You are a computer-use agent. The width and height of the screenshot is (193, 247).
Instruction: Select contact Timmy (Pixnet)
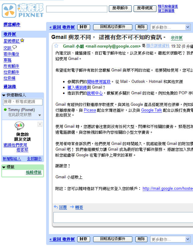click(x=21, y=110)
